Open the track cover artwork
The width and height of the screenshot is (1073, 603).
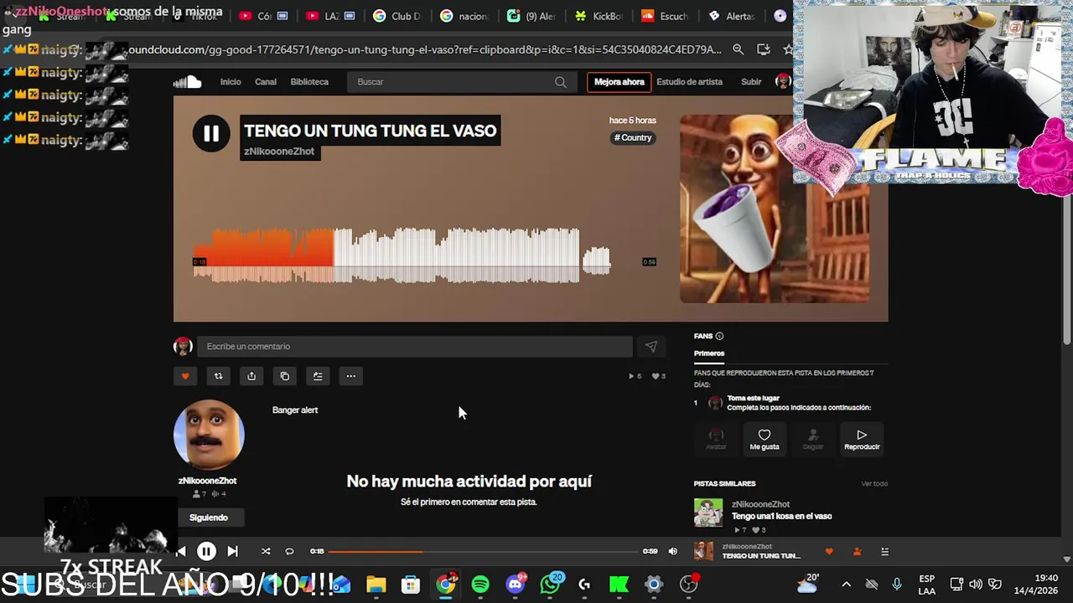(775, 209)
